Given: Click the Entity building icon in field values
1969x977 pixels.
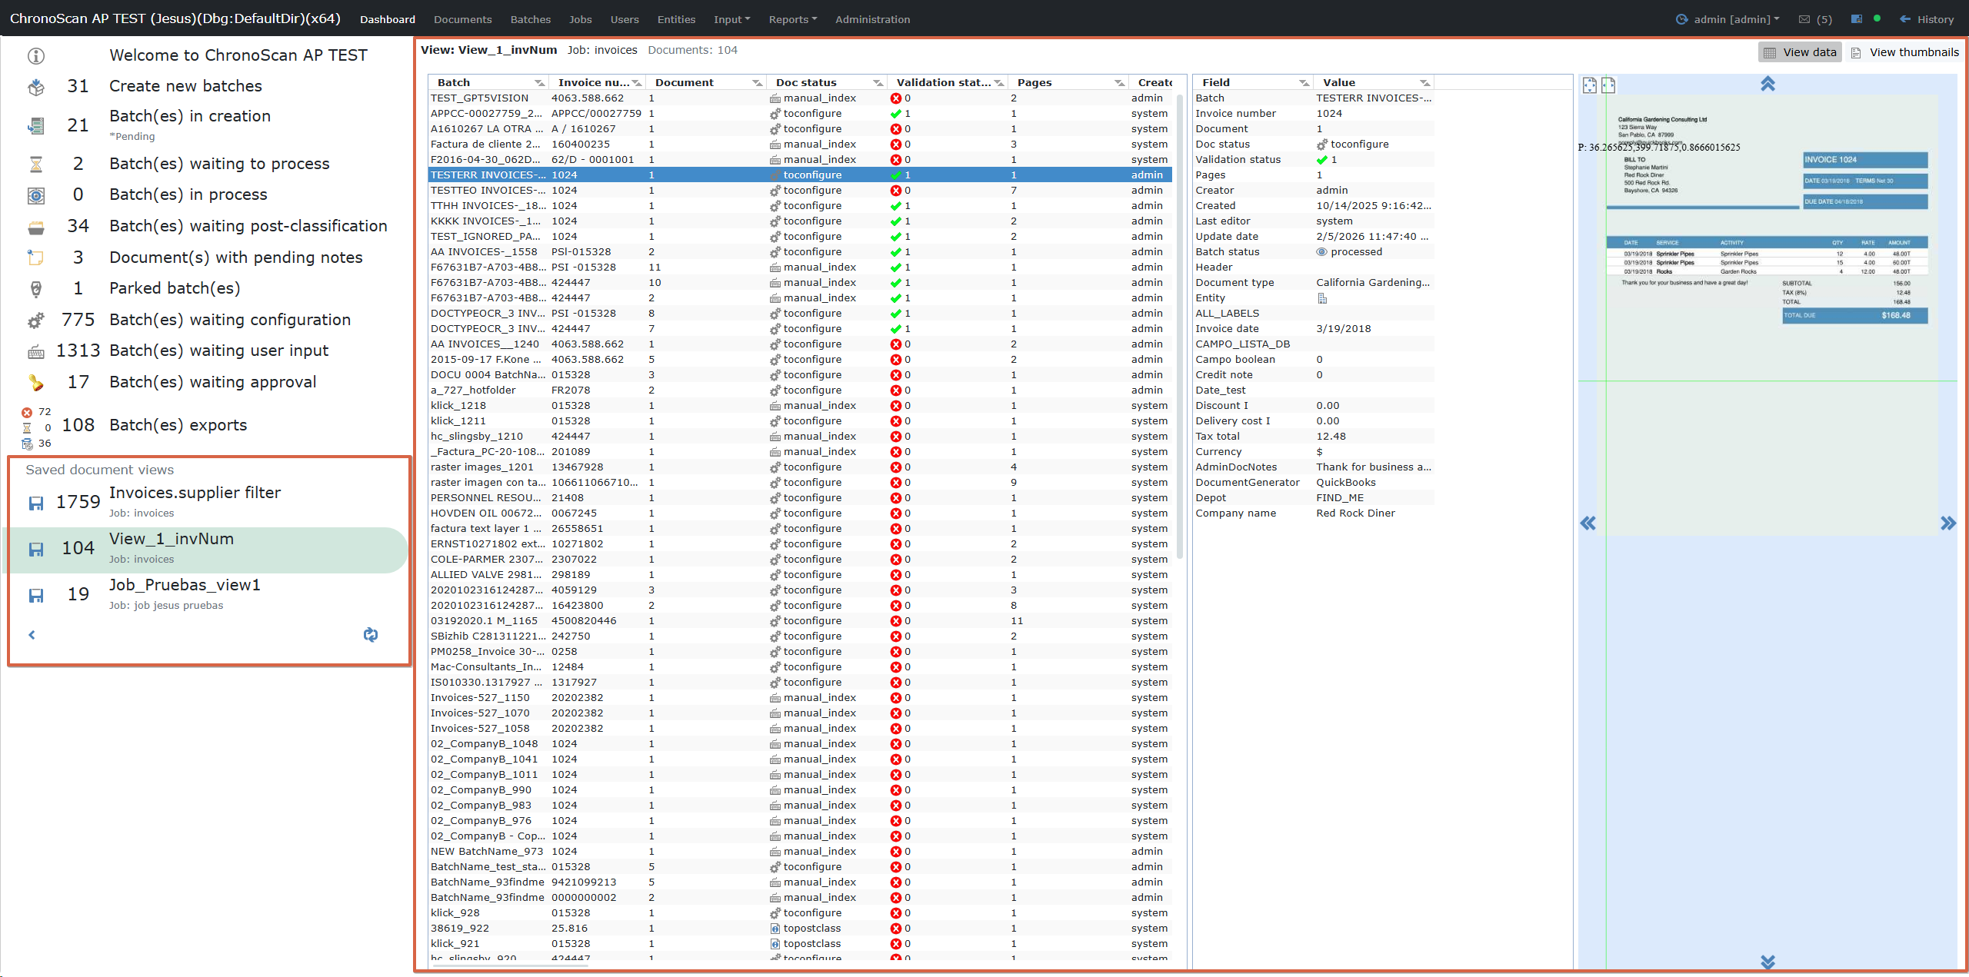Looking at the screenshot, I should click(x=1322, y=298).
